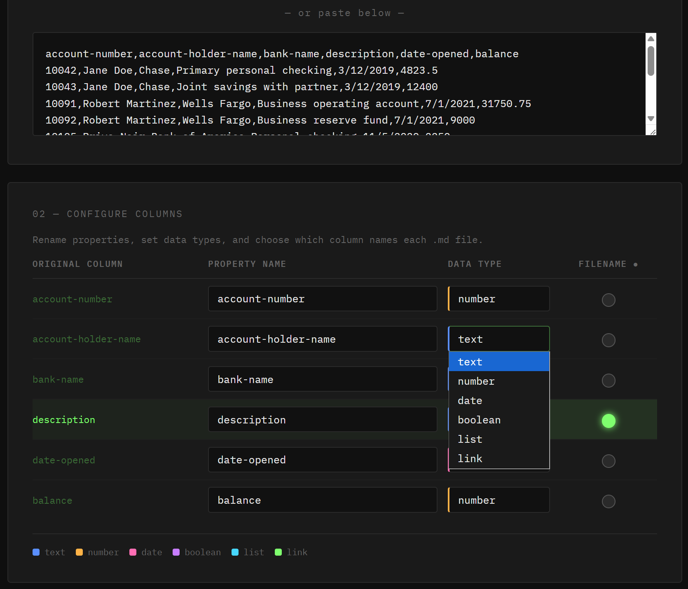Click the textarea scrollbar up arrow
Viewport: 688px width, 589px height.
tap(651, 39)
